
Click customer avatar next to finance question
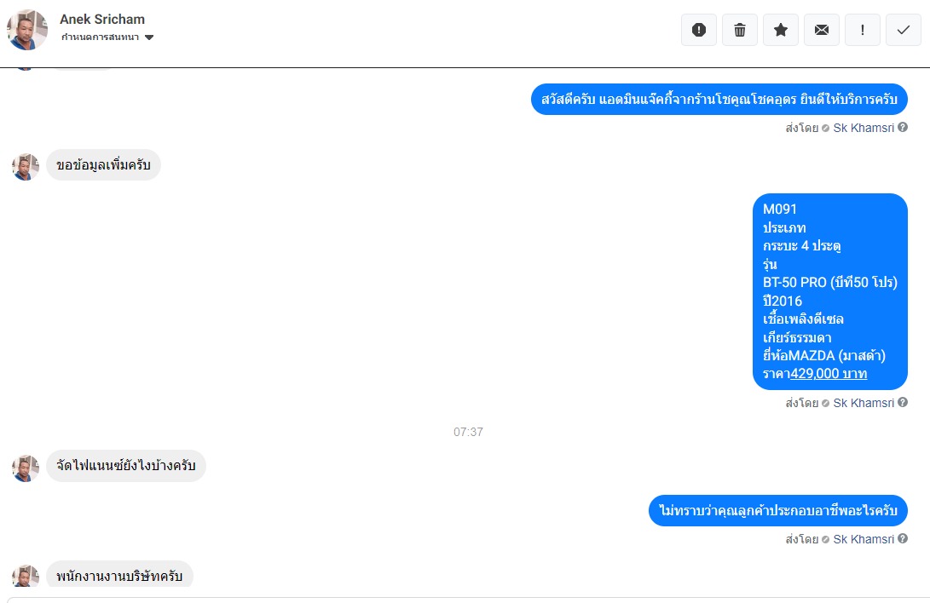(x=26, y=468)
